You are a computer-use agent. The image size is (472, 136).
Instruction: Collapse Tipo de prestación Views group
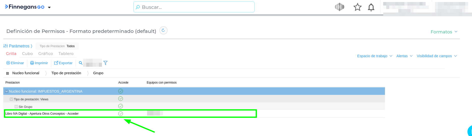coord(11,99)
